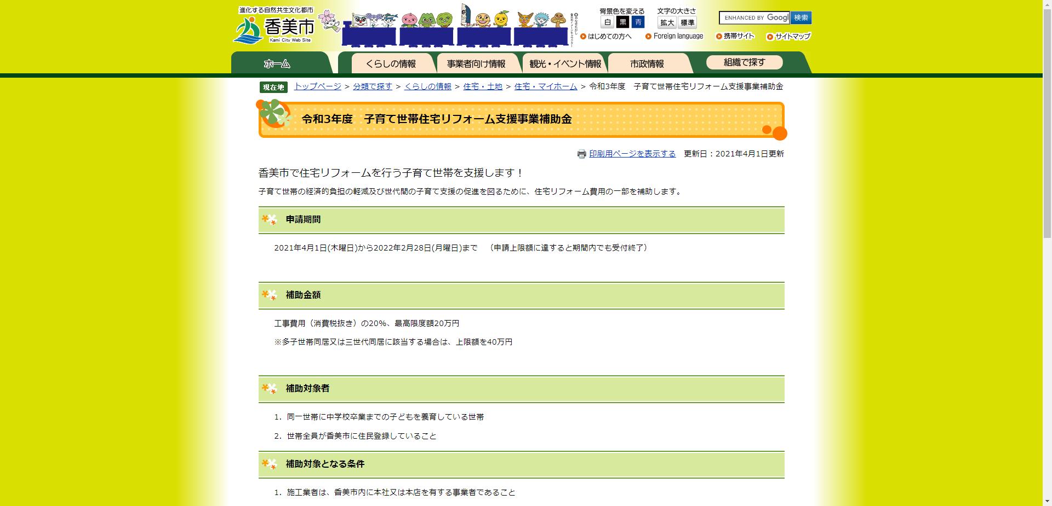Click the arrow icon next to はじめての方へ
Image resolution: width=1052 pixels, height=506 pixels.
pos(582,36)
